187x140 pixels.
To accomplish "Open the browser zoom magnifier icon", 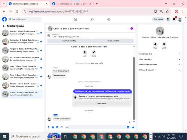I will pyautogui.click(x=161, y=12).
